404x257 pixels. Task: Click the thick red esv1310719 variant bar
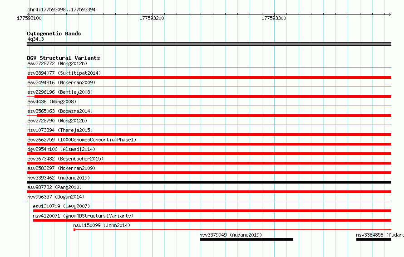212,211
